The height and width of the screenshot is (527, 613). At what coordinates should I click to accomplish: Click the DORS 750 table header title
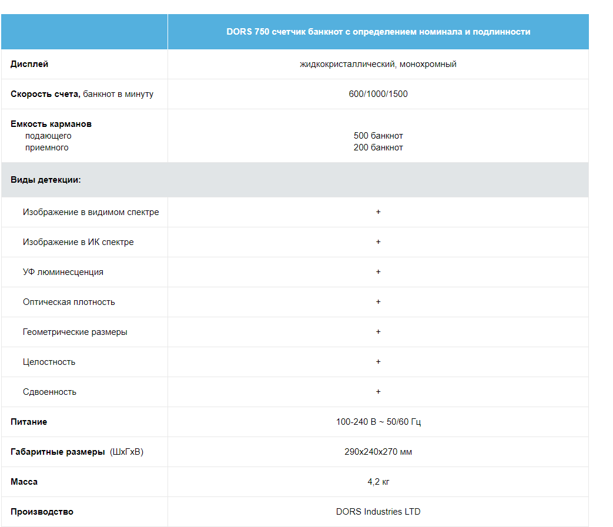pyautogui.click(x=378, y=32)
